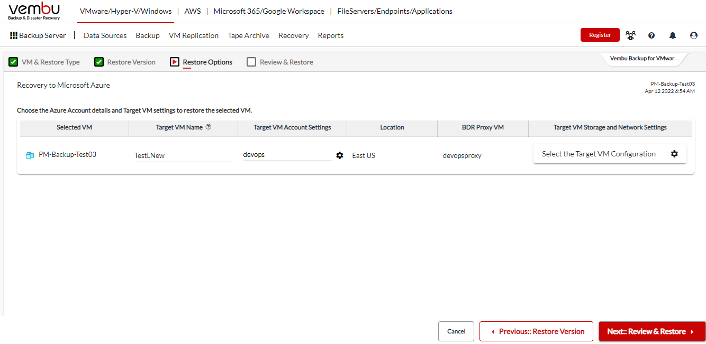
Task: Go to Review & Restore step
Action: 286,62
